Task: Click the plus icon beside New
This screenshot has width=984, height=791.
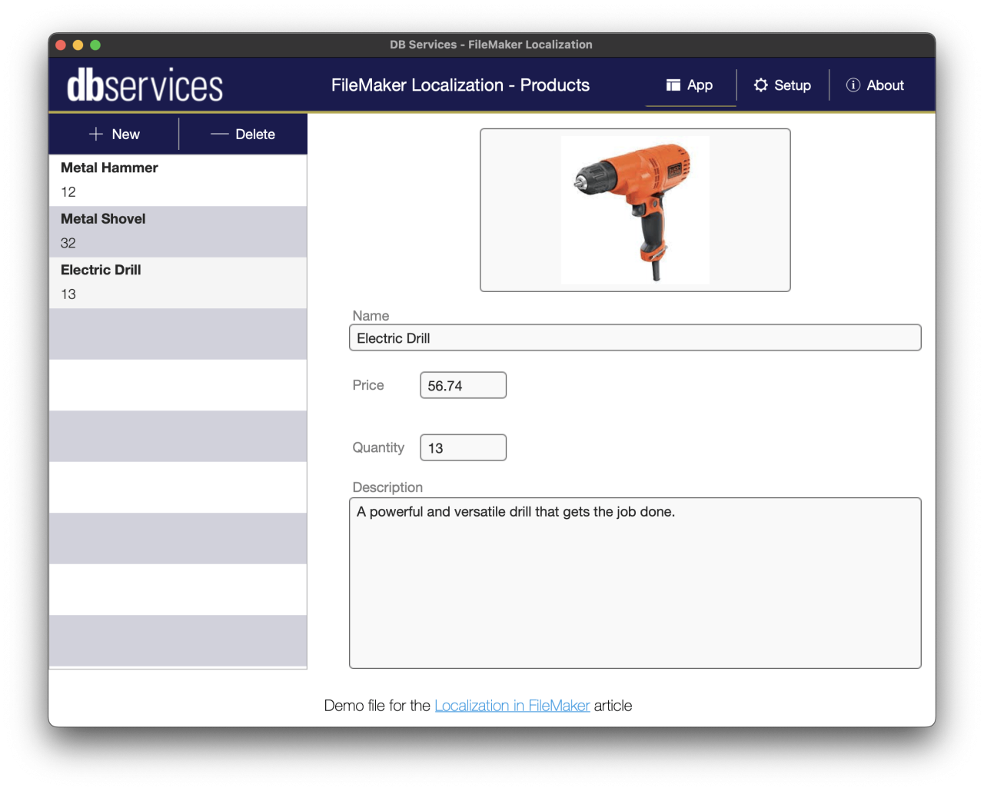Action: point(96,134)
